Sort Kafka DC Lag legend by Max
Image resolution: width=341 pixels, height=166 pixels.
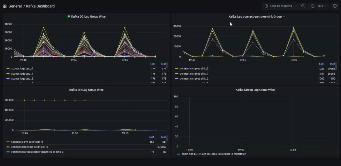[x=163, y=64]
